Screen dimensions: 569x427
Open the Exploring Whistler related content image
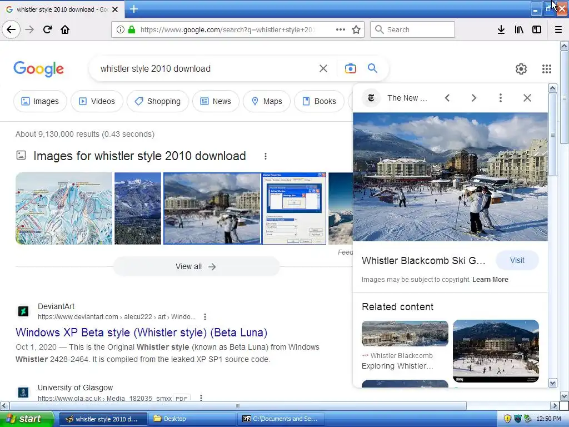[405, 334]
